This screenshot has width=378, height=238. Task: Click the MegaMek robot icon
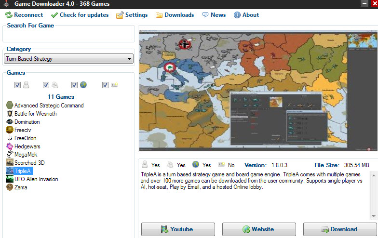pyautogui.click(x=10, y=154)
